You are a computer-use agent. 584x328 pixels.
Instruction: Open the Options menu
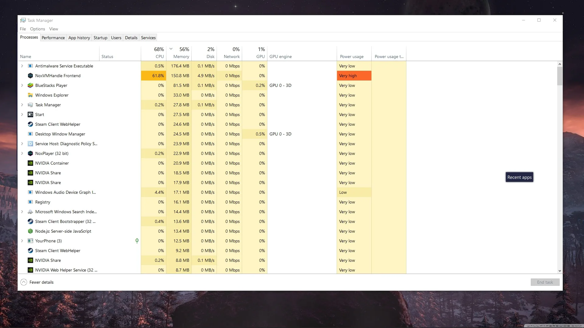click(x=37, y=29)
